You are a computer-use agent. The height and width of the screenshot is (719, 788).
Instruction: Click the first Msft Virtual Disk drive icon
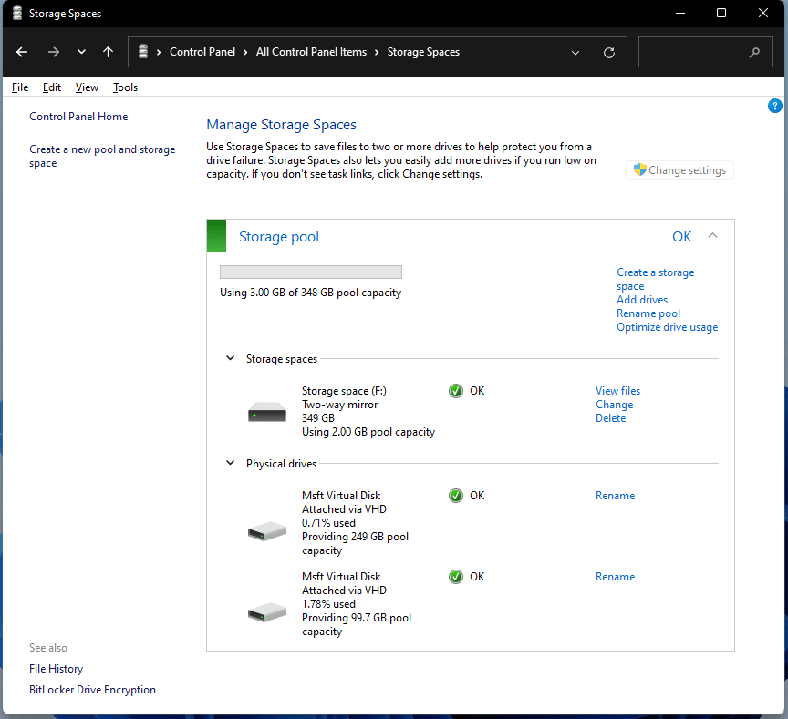pyautogui.click(x=266, y=530)
